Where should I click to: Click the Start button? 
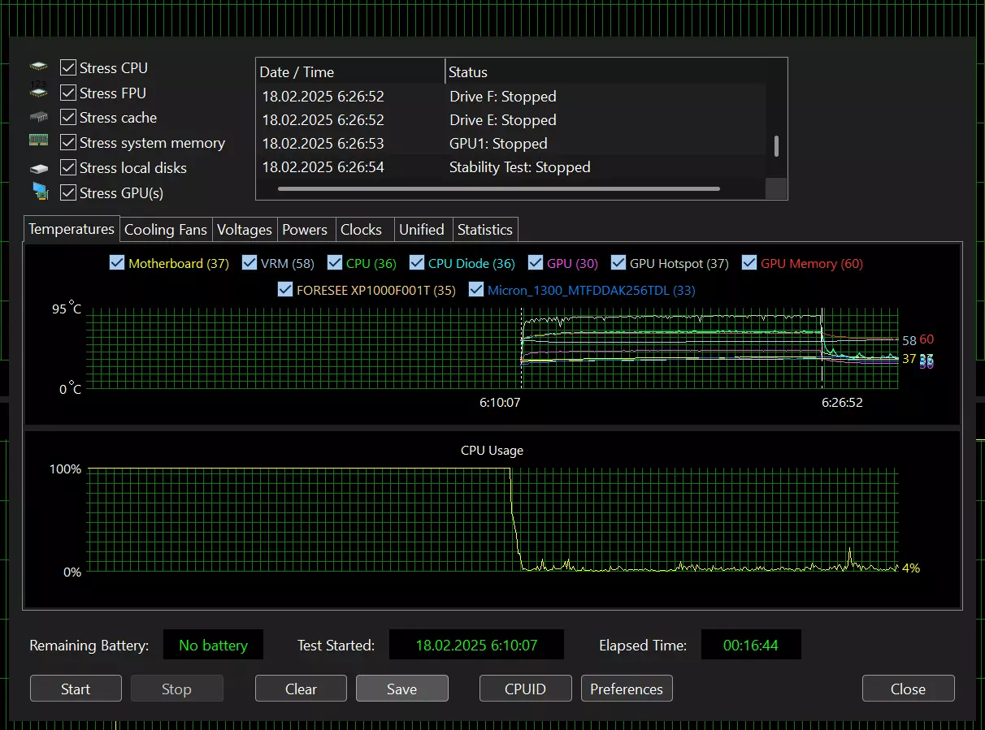click(76, 689)
